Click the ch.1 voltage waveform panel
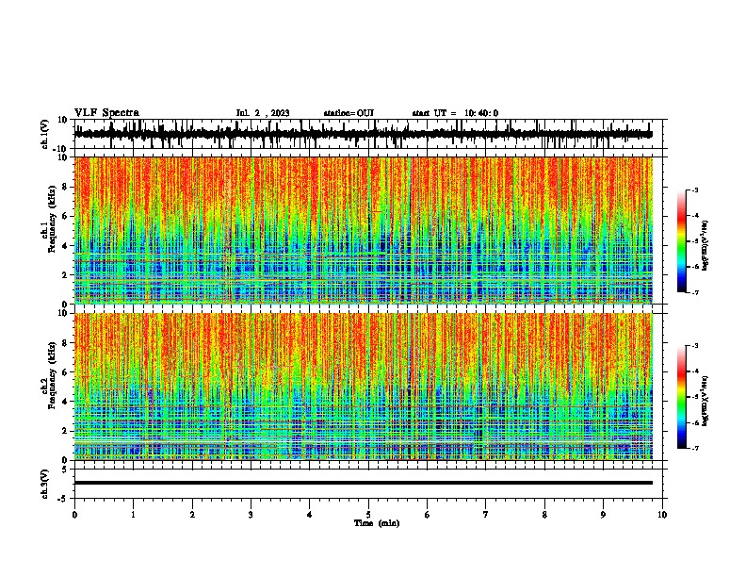Image resolution: width=746 pixels, height=577 pixels. 370,134
